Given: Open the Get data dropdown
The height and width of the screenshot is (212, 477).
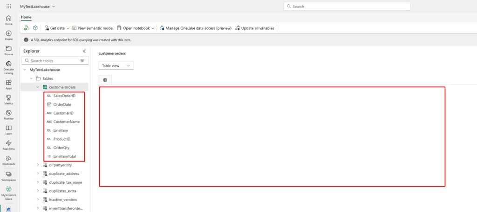Looking at the screenshot, I should [57, 28].
